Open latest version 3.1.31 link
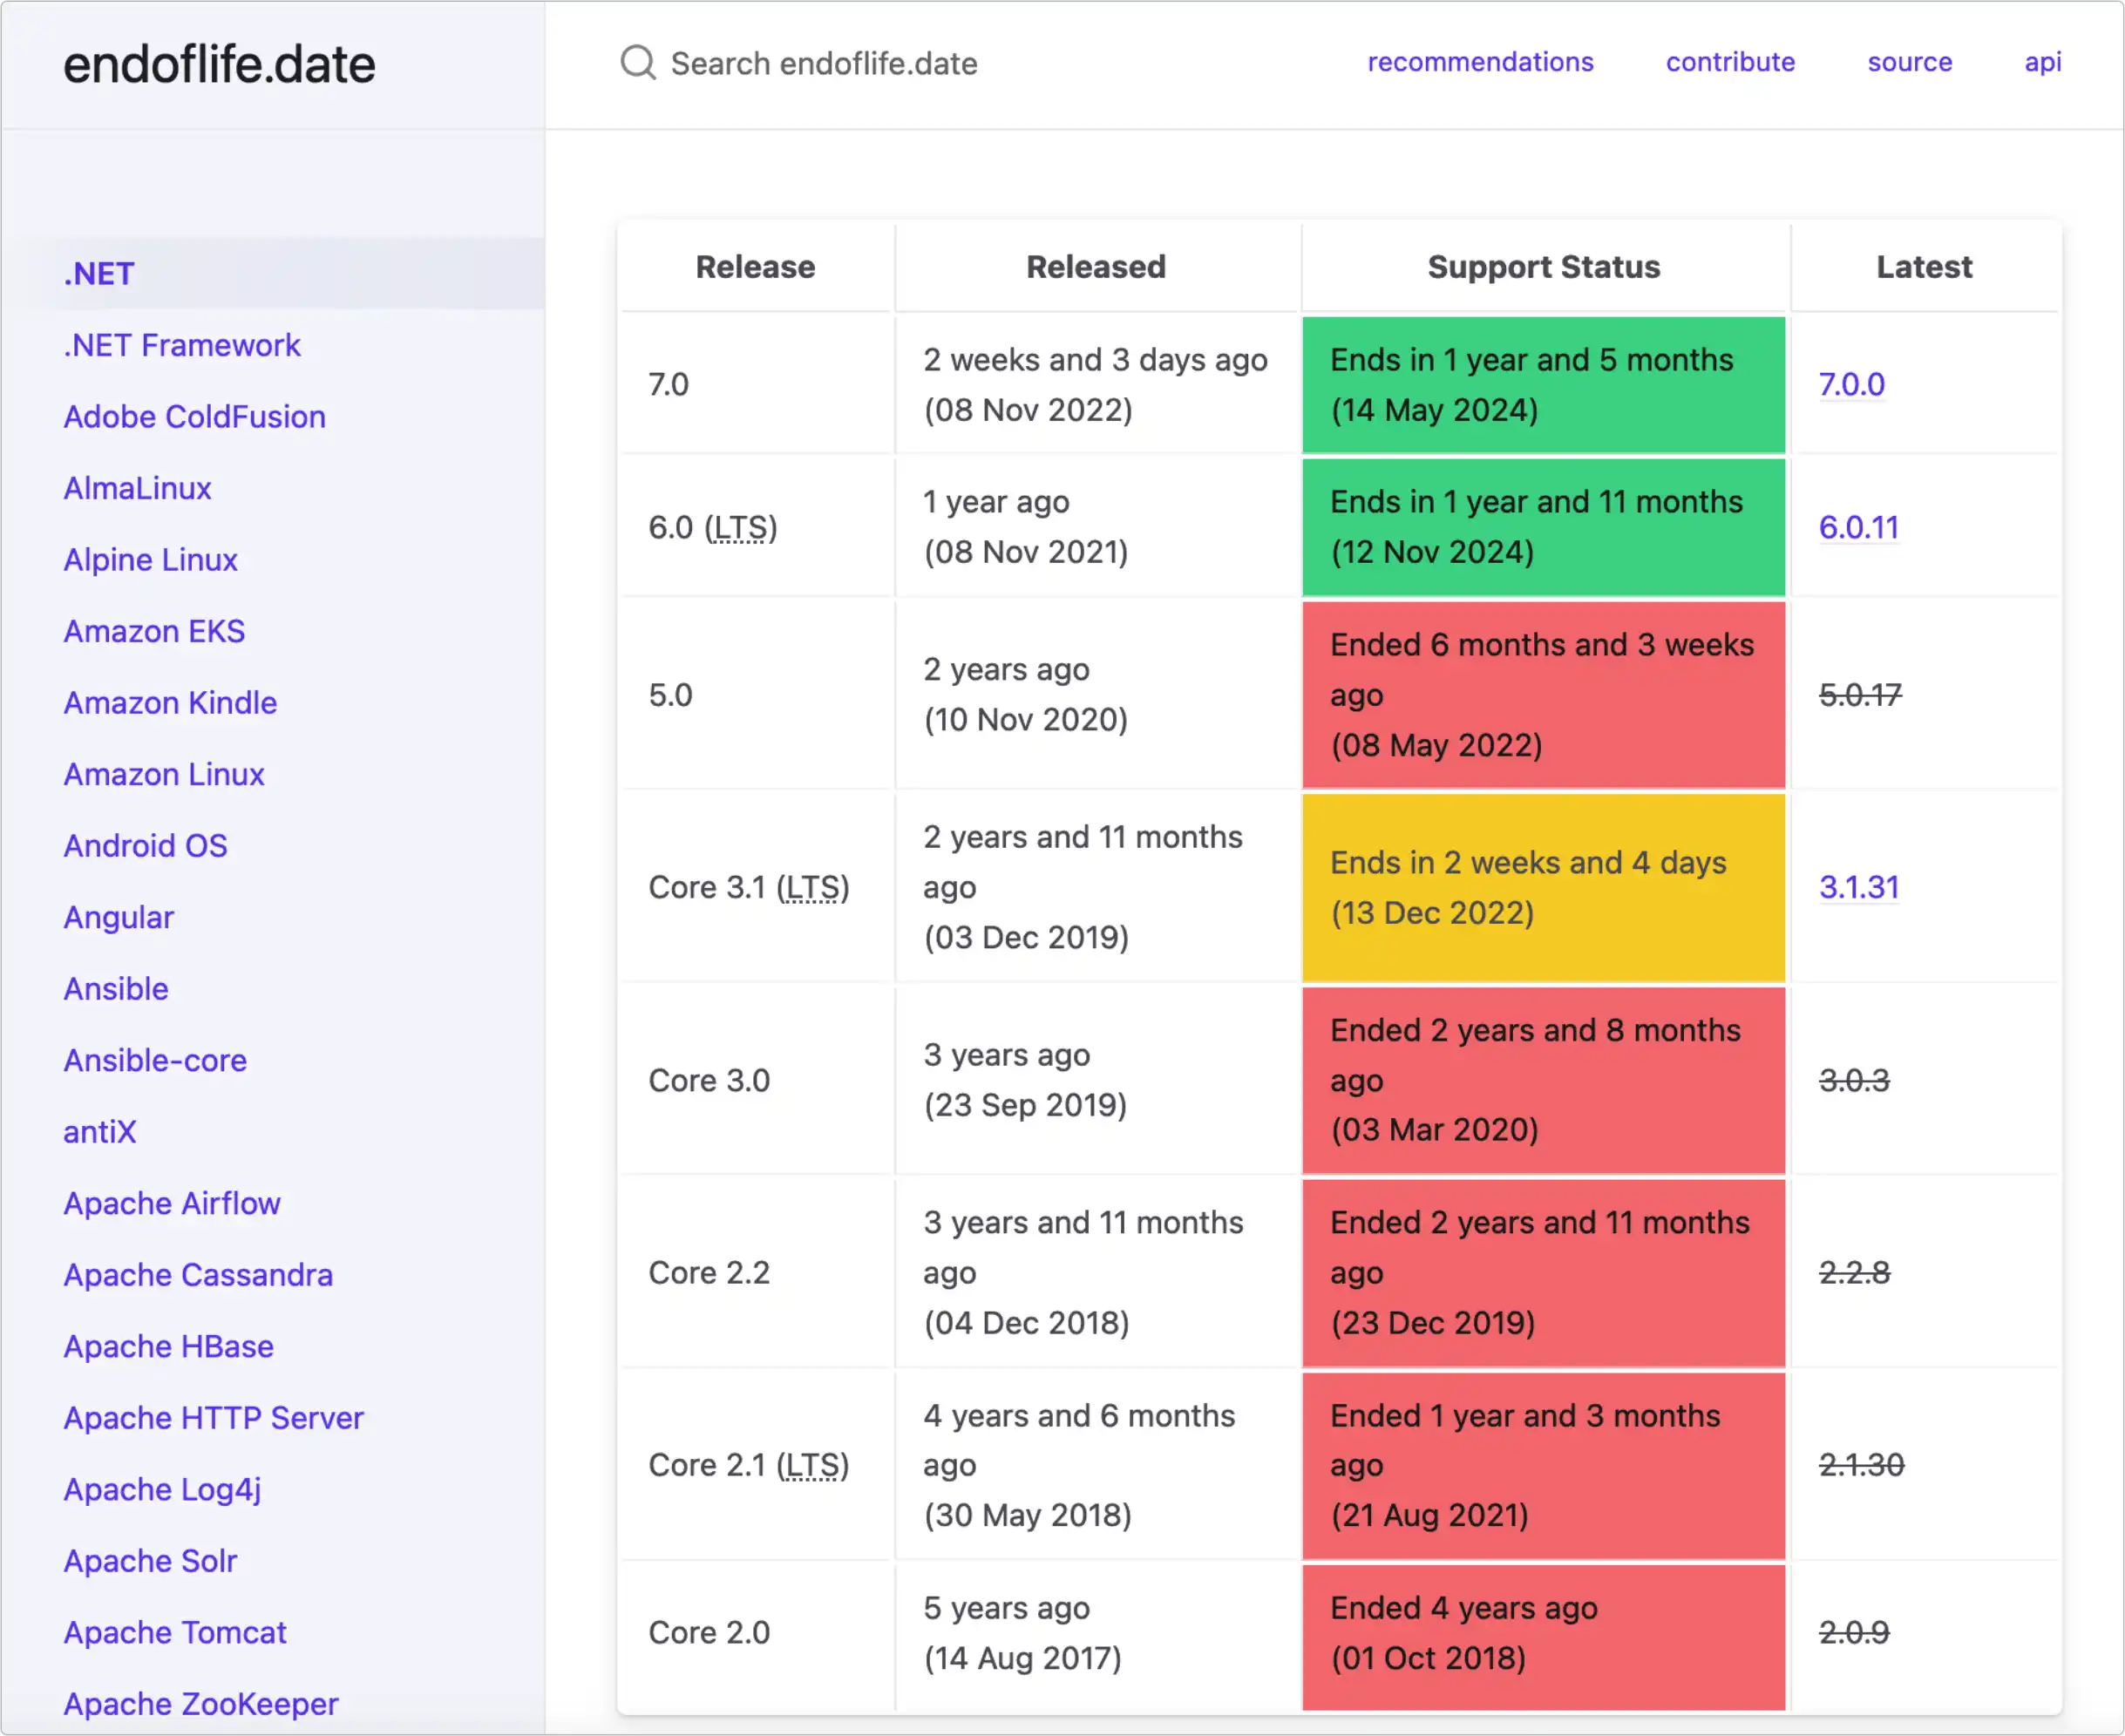Viewport: 2125px width, 1736px height. pyautogui.click(x=1858, y=887)
